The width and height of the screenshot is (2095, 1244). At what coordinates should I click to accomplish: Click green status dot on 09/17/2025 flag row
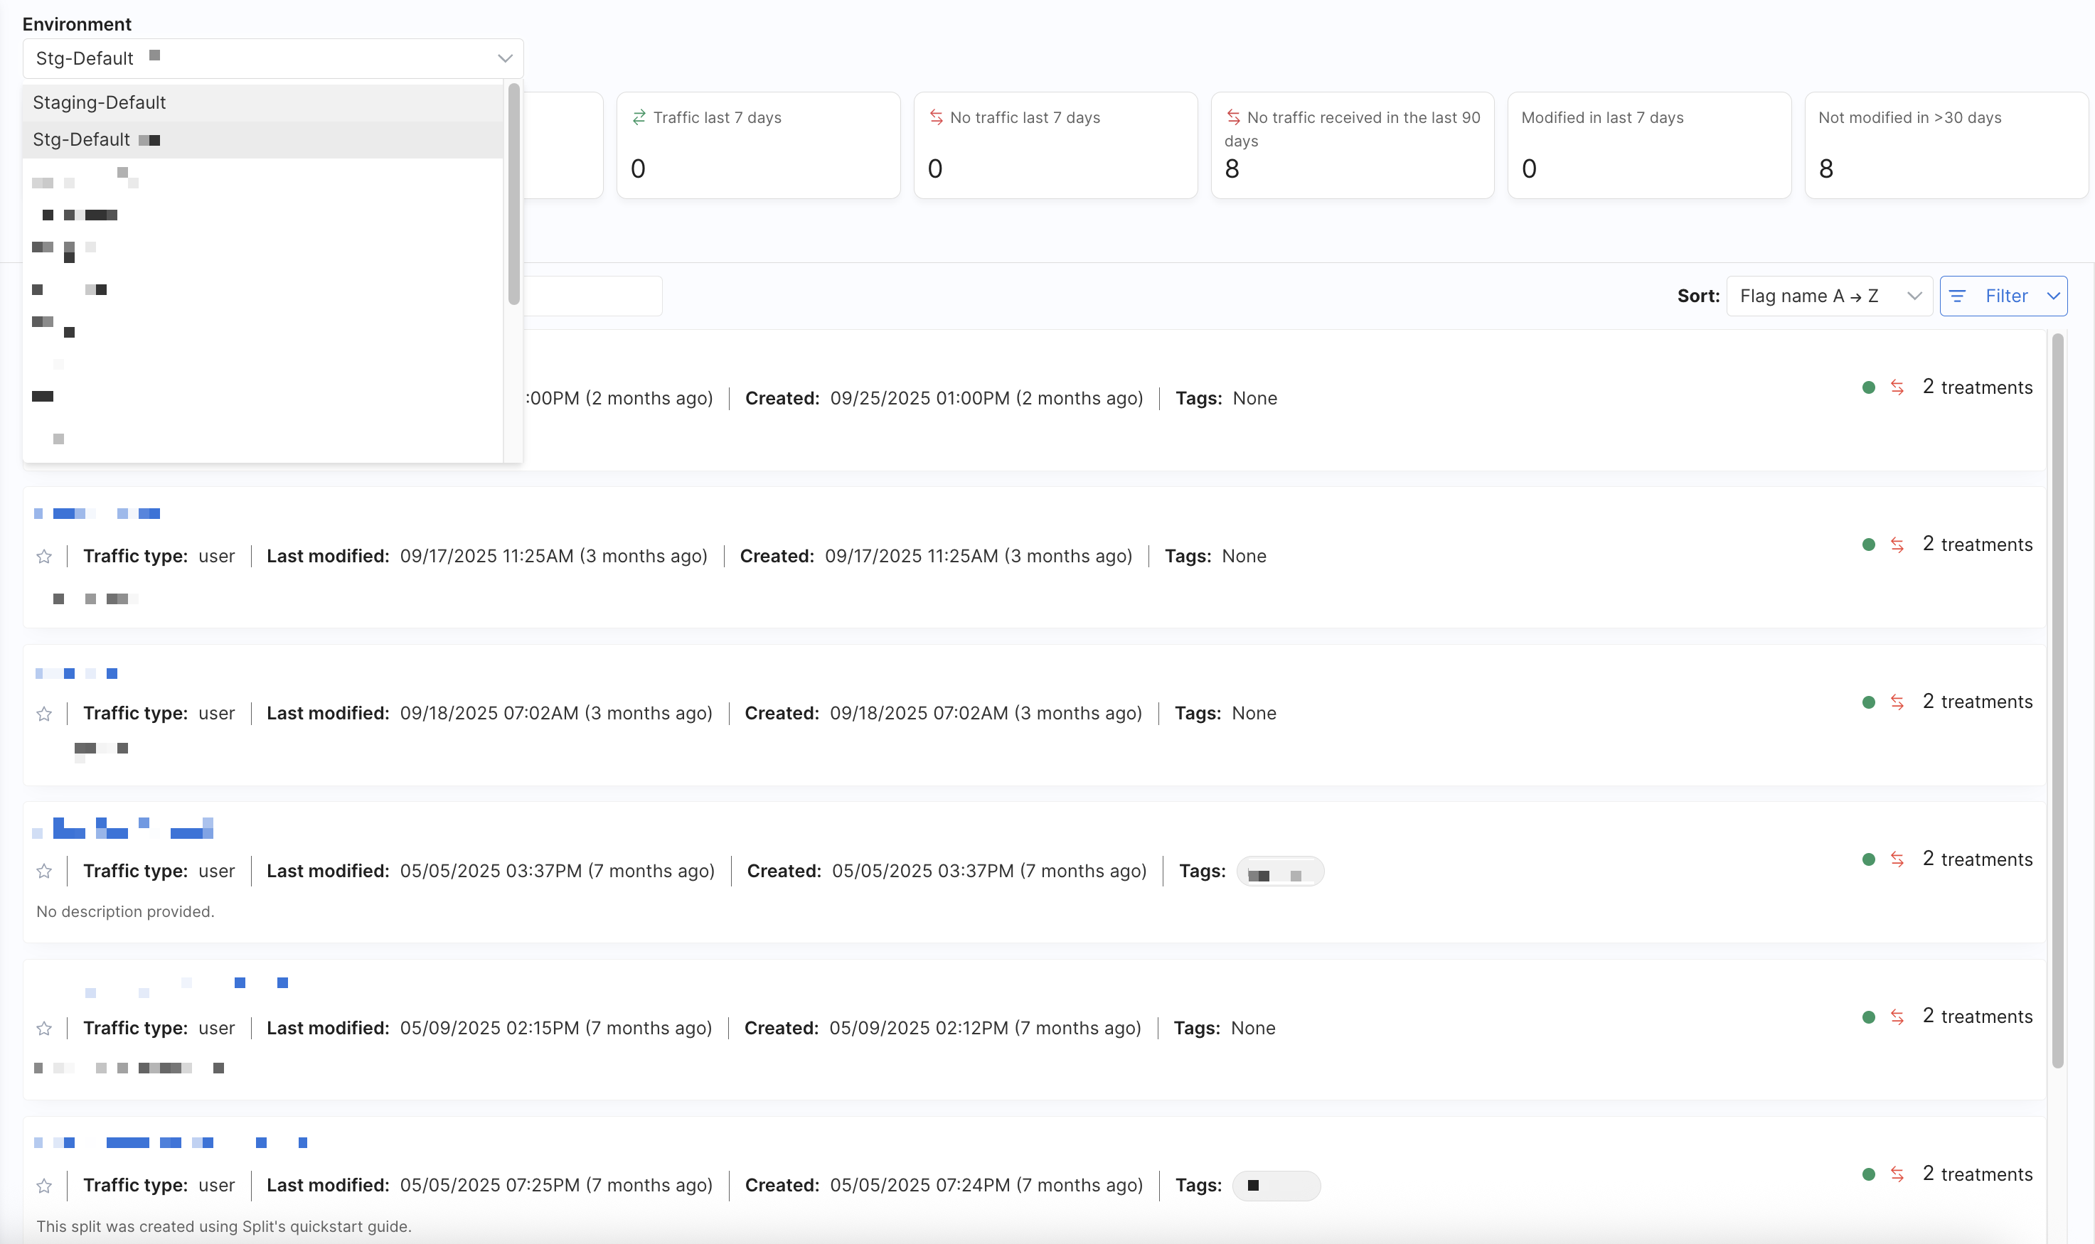coord(1869,545)
